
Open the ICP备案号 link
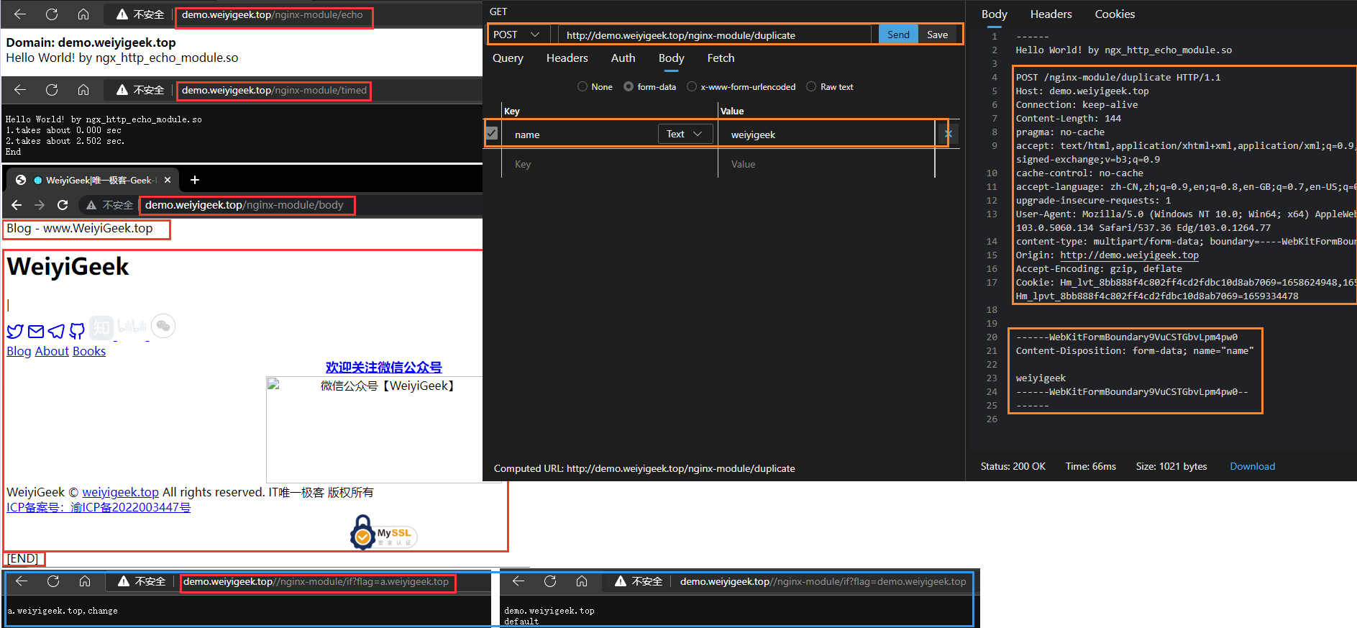pyautogui.click(x=99, y=507)
